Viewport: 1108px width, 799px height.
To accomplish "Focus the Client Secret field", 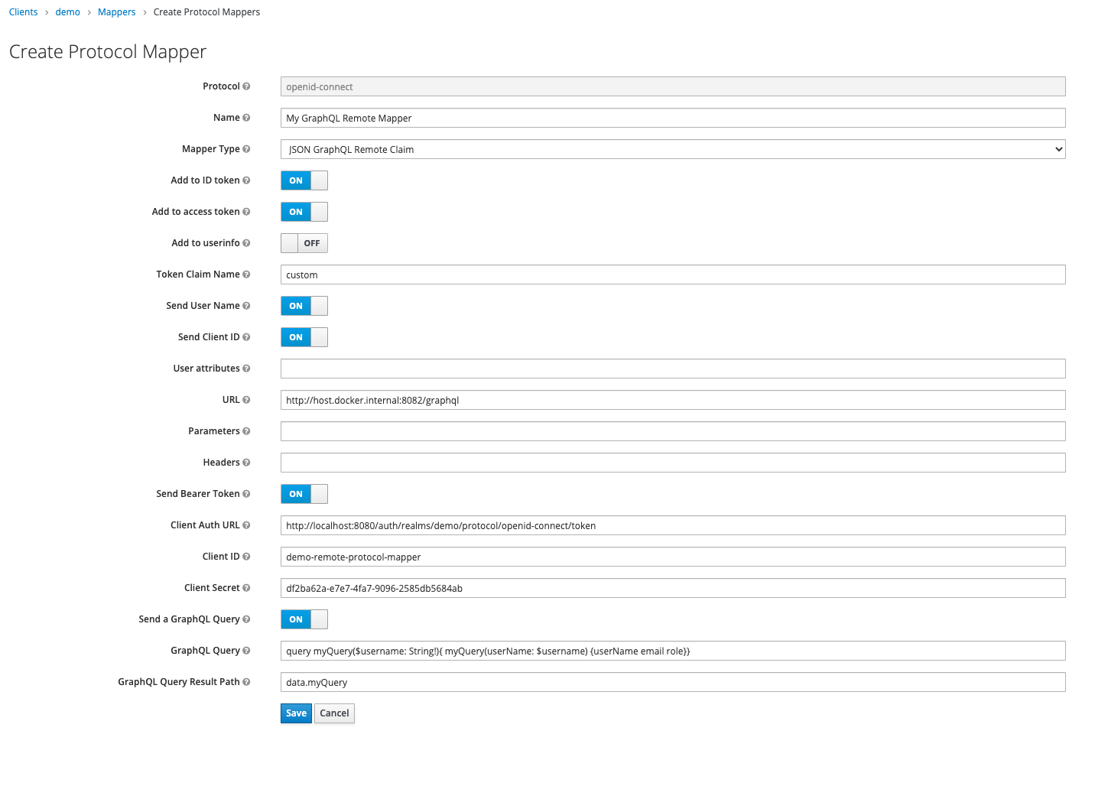I will 673,588.
